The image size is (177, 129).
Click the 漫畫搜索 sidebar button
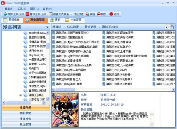25,119
